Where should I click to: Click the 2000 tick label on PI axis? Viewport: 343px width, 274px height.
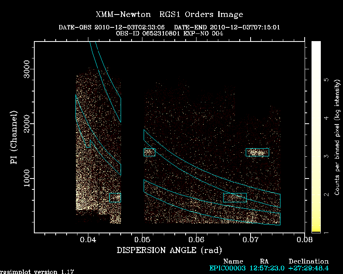(x=27, y=124)
